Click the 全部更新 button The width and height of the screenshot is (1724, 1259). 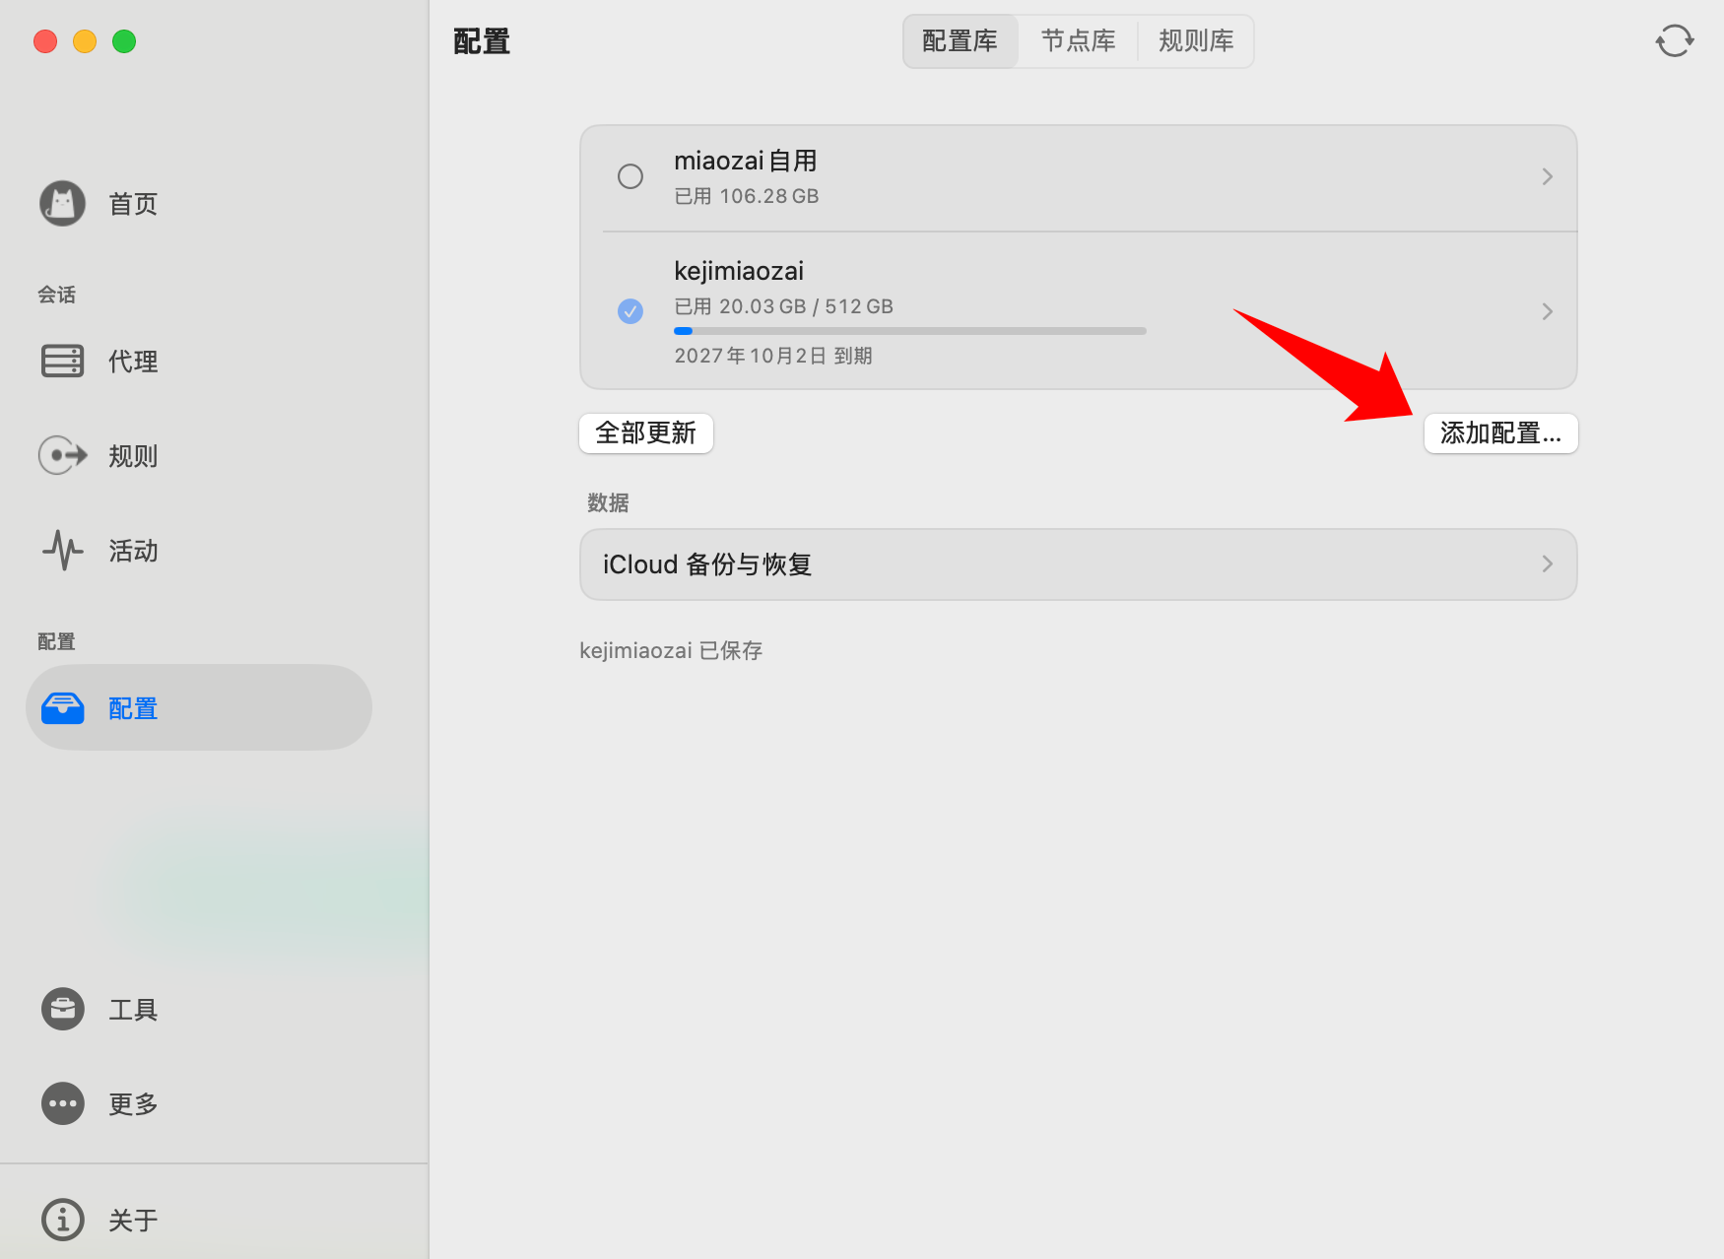coord(646,433)
